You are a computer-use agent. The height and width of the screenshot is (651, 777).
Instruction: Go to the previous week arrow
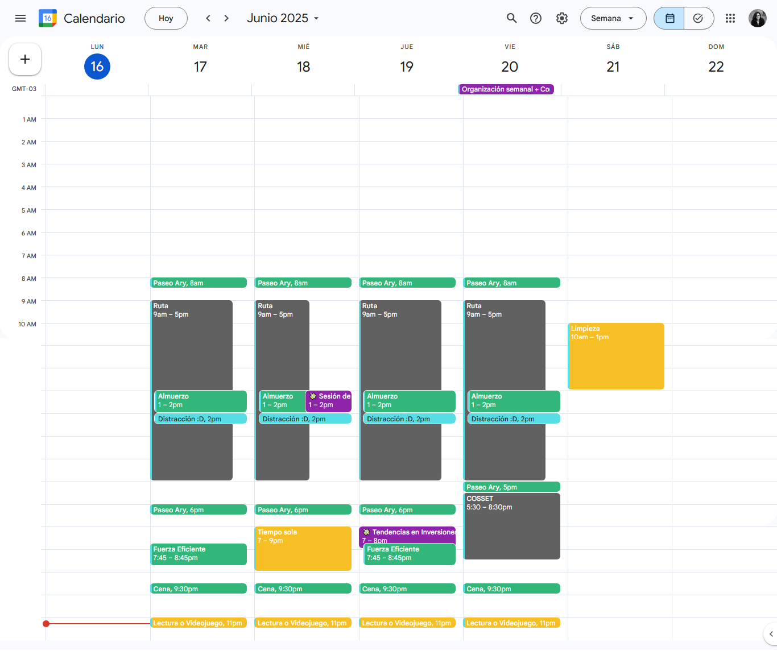point(208,18)
